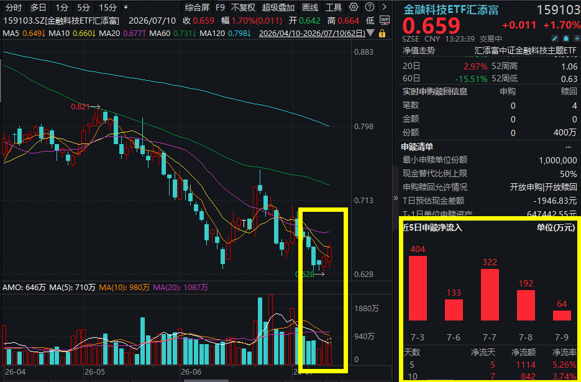Toggle the 画线 drawing mode
The width and height of the screenshot is (581, 382).
(310, 7)
